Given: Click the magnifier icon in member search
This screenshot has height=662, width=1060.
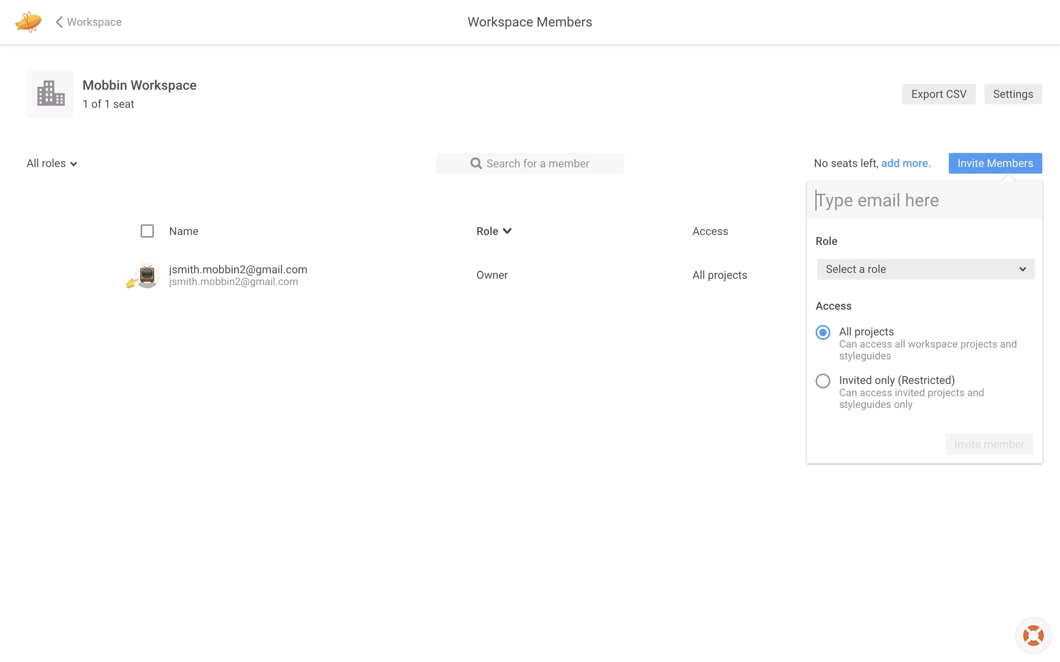Looking at the screenshot, I should tap(476, 163).
